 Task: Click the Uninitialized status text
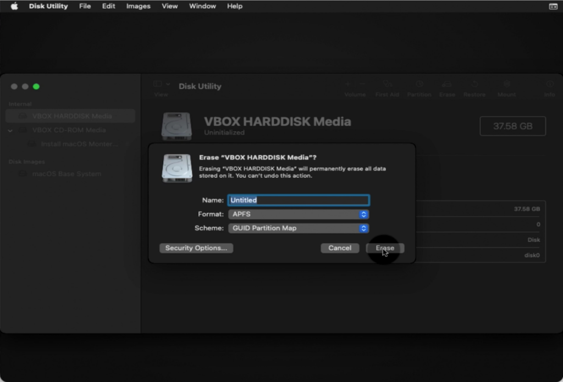click(x=224, y=133)
